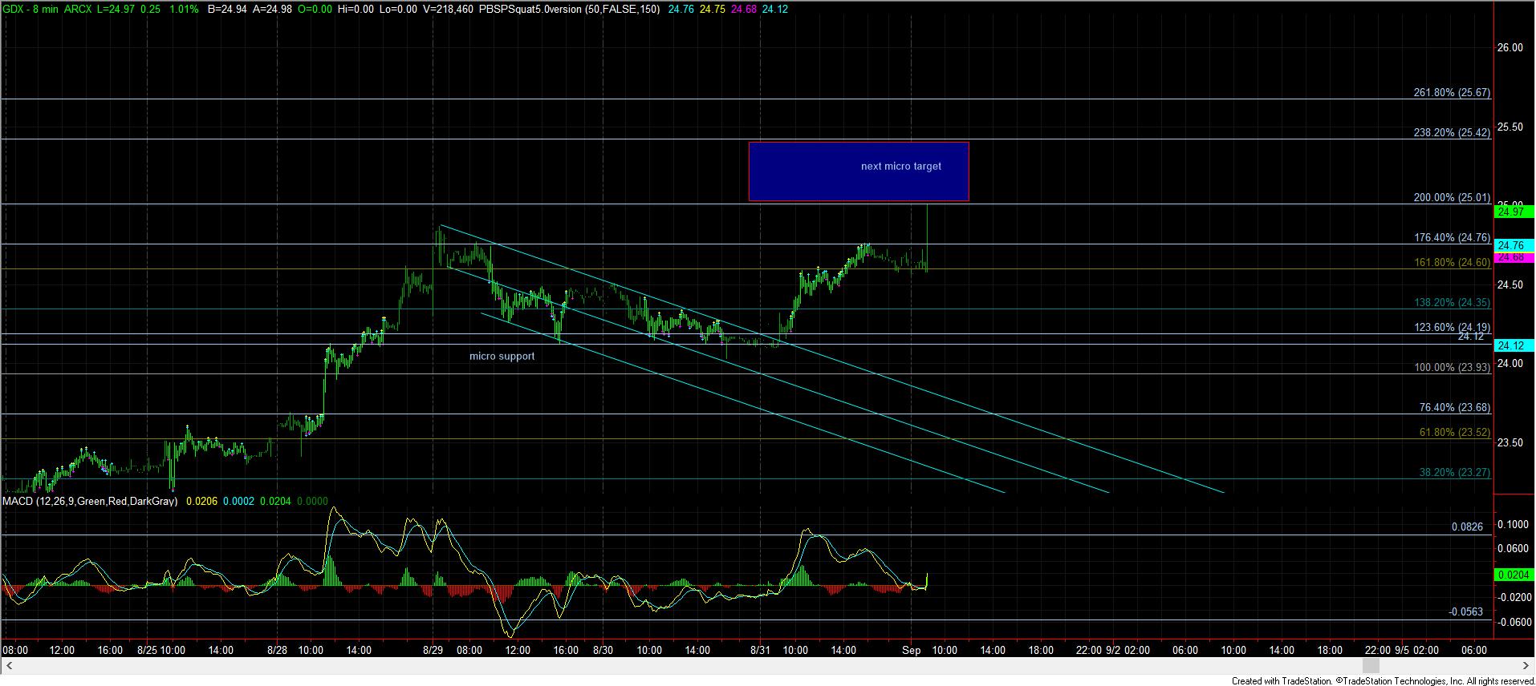Select the 'micro support' chart annotation
This screenshot has height=686, width=1536.
pyautogui.click(x=502, y=357)
